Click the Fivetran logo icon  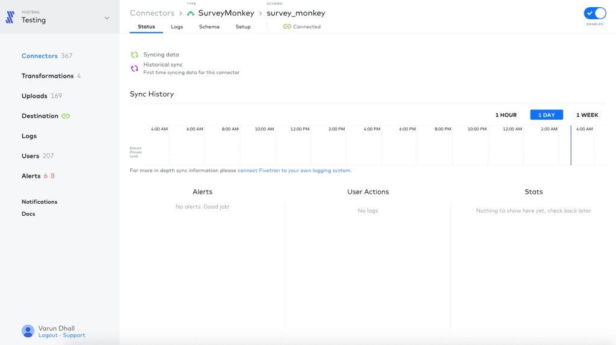click(x=10, y=17)
